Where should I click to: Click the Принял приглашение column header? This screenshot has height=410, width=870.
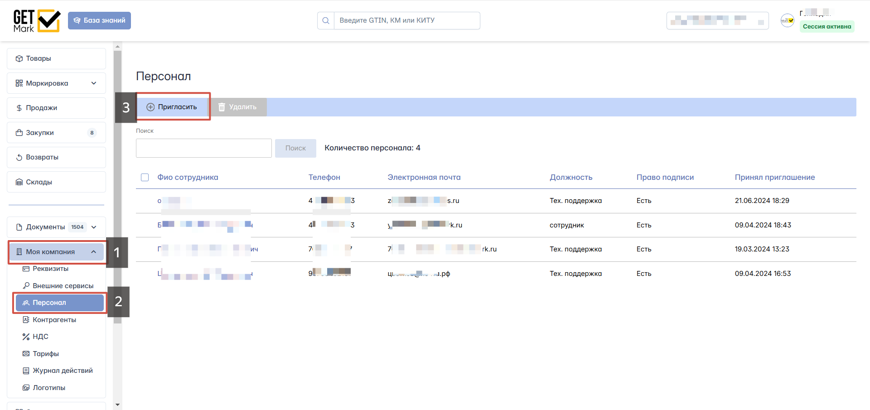[775, 177]
